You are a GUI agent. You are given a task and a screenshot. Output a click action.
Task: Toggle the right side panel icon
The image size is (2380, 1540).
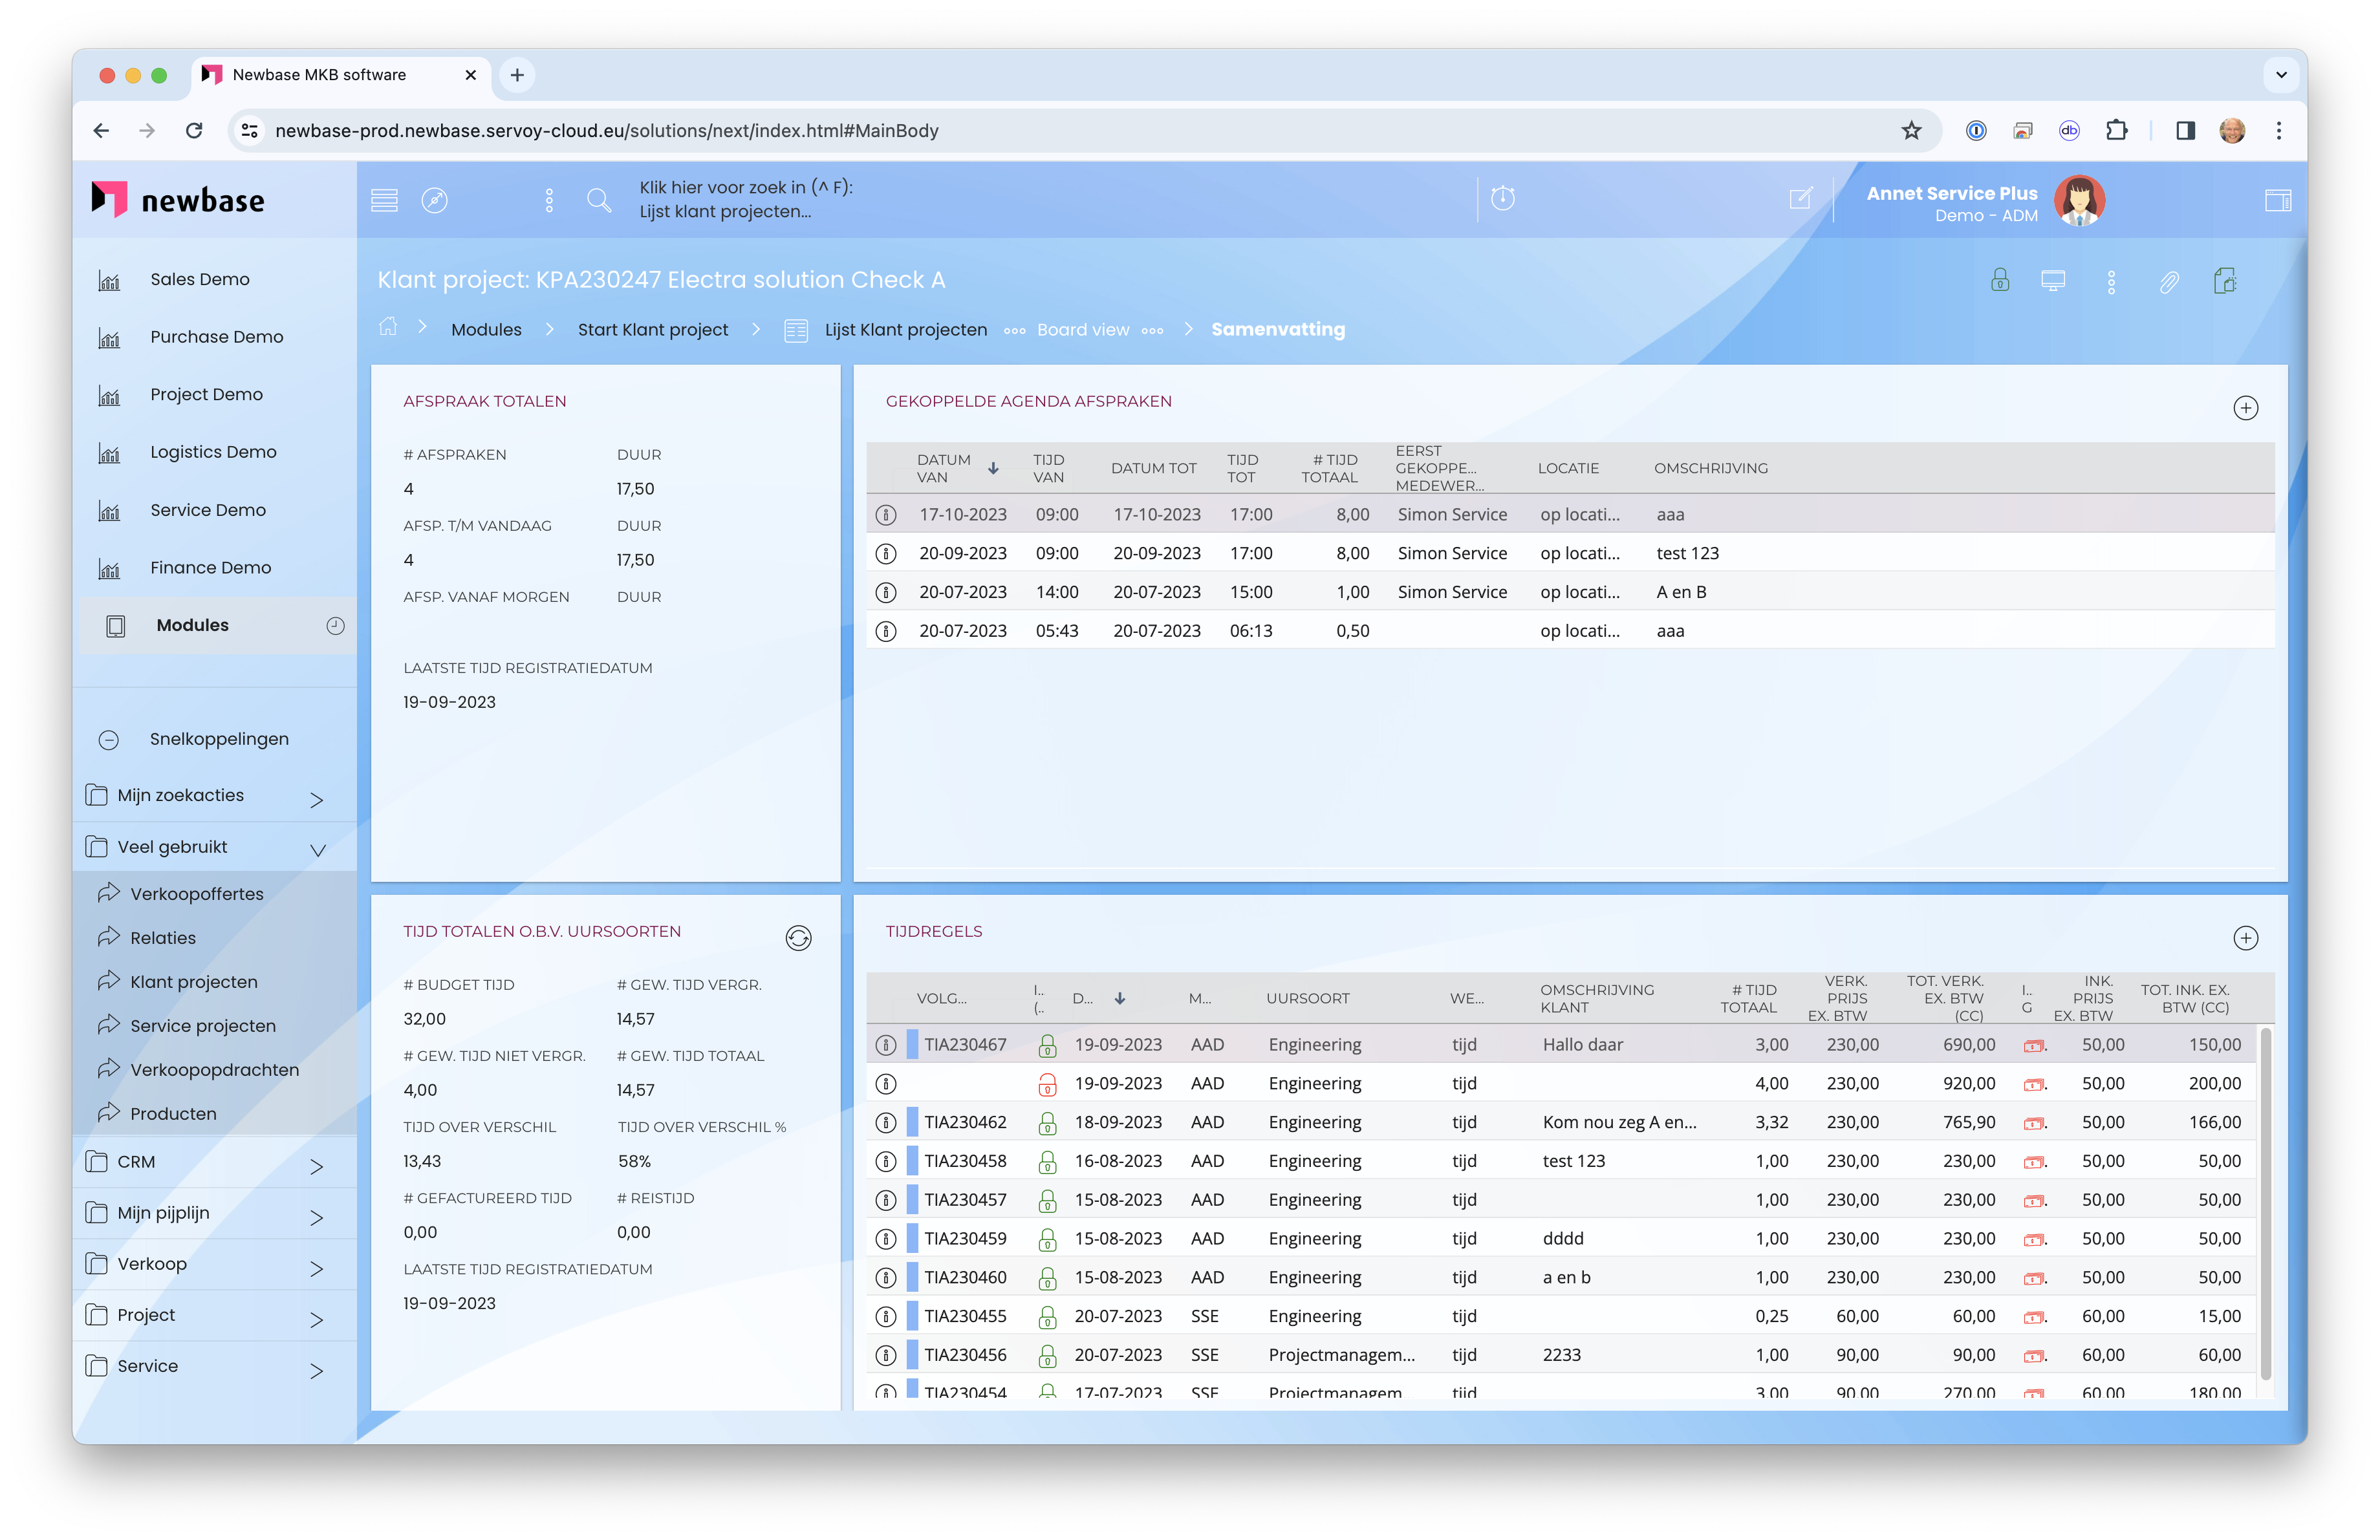click(x=2277, y=200)
